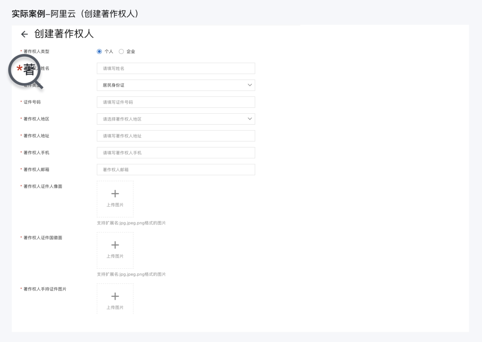Screen dimensions: 482x342
Task: Click plus icon under 著作权人手持证件图片
Action: [x=115, y=296]
